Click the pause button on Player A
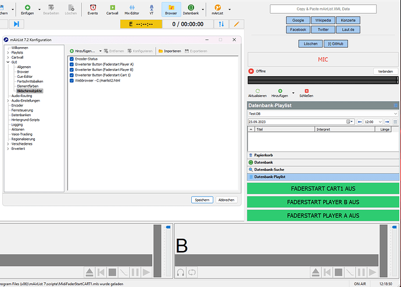Viewport: 401px width, 287px height. (135, 272)
